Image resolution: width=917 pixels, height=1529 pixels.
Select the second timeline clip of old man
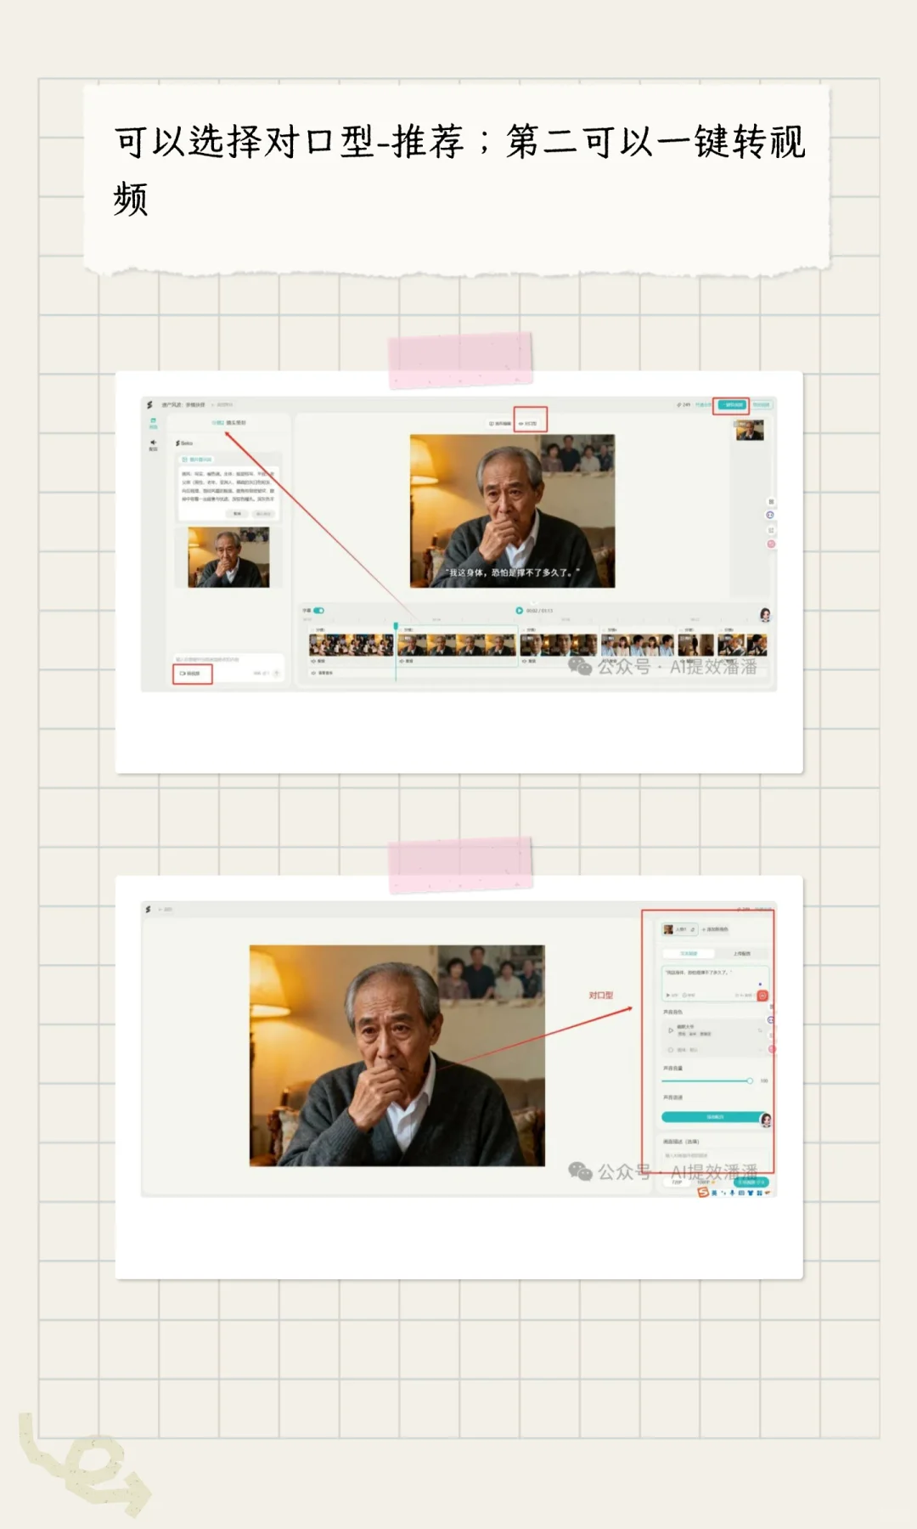pyautogui.click(x=457, y=645)
